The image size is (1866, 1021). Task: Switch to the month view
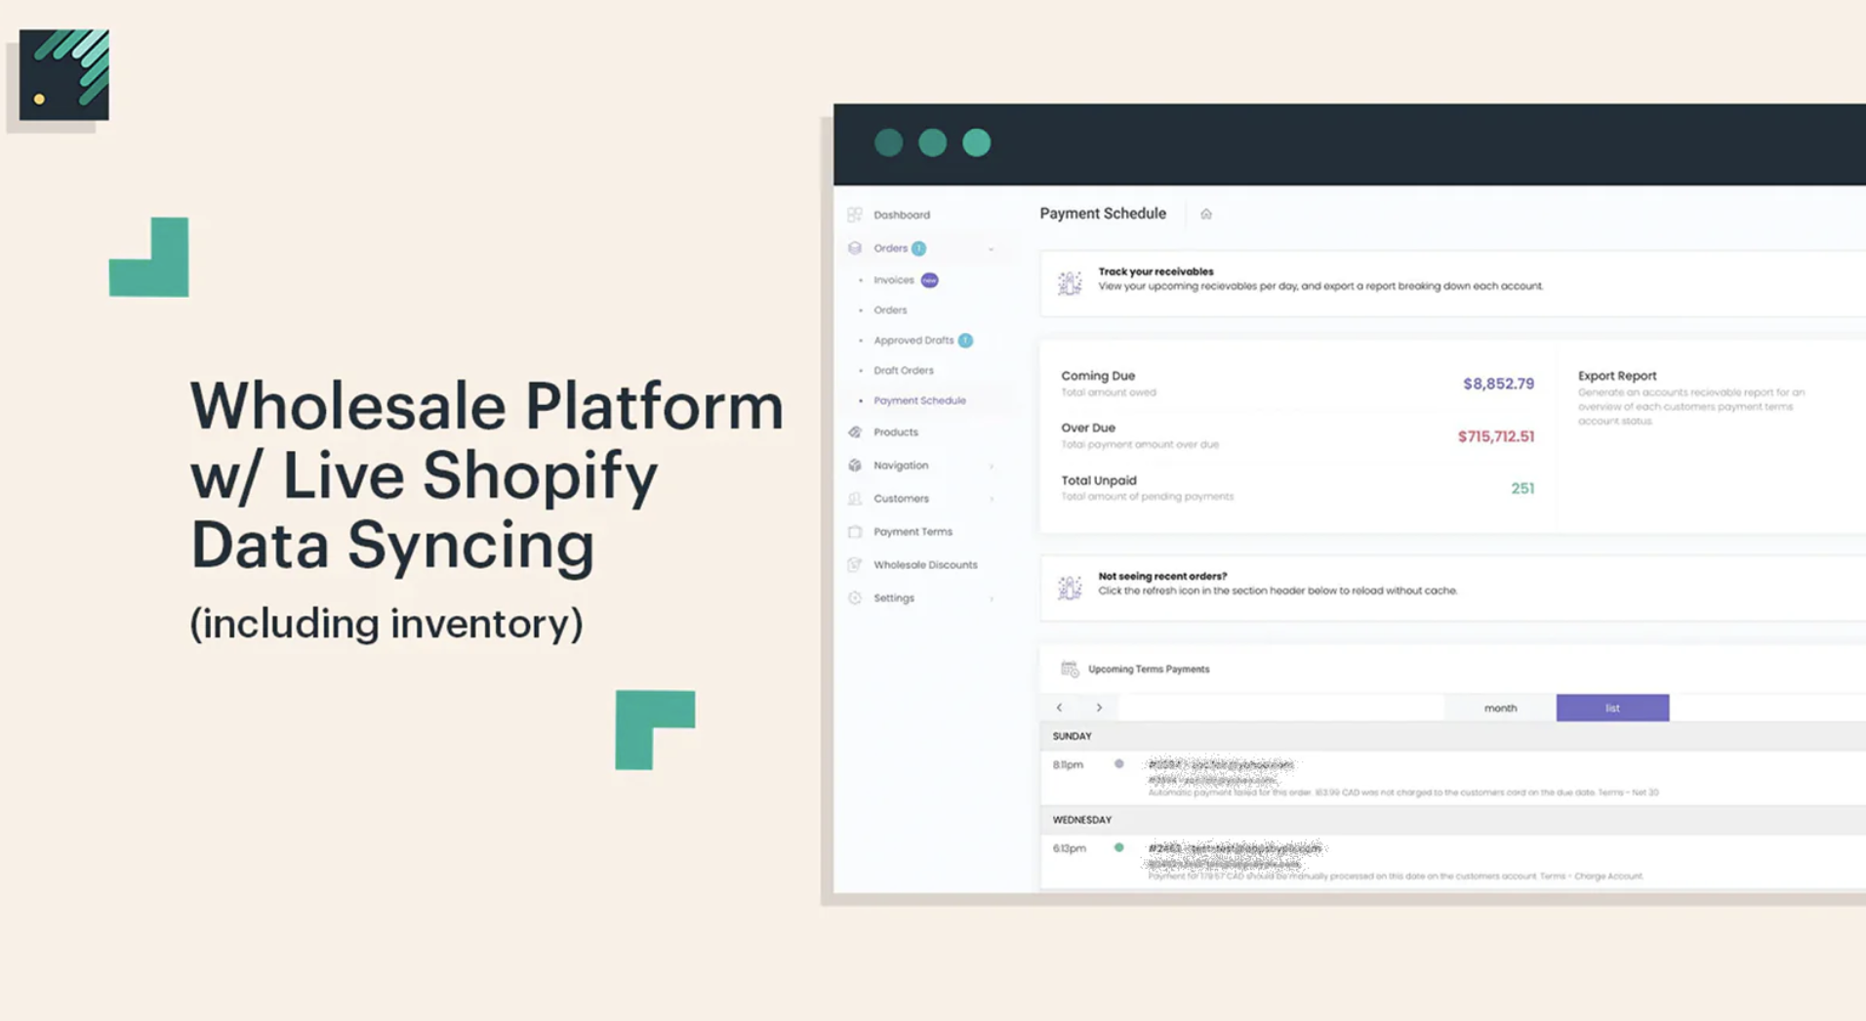click(x=1500, y=708)
